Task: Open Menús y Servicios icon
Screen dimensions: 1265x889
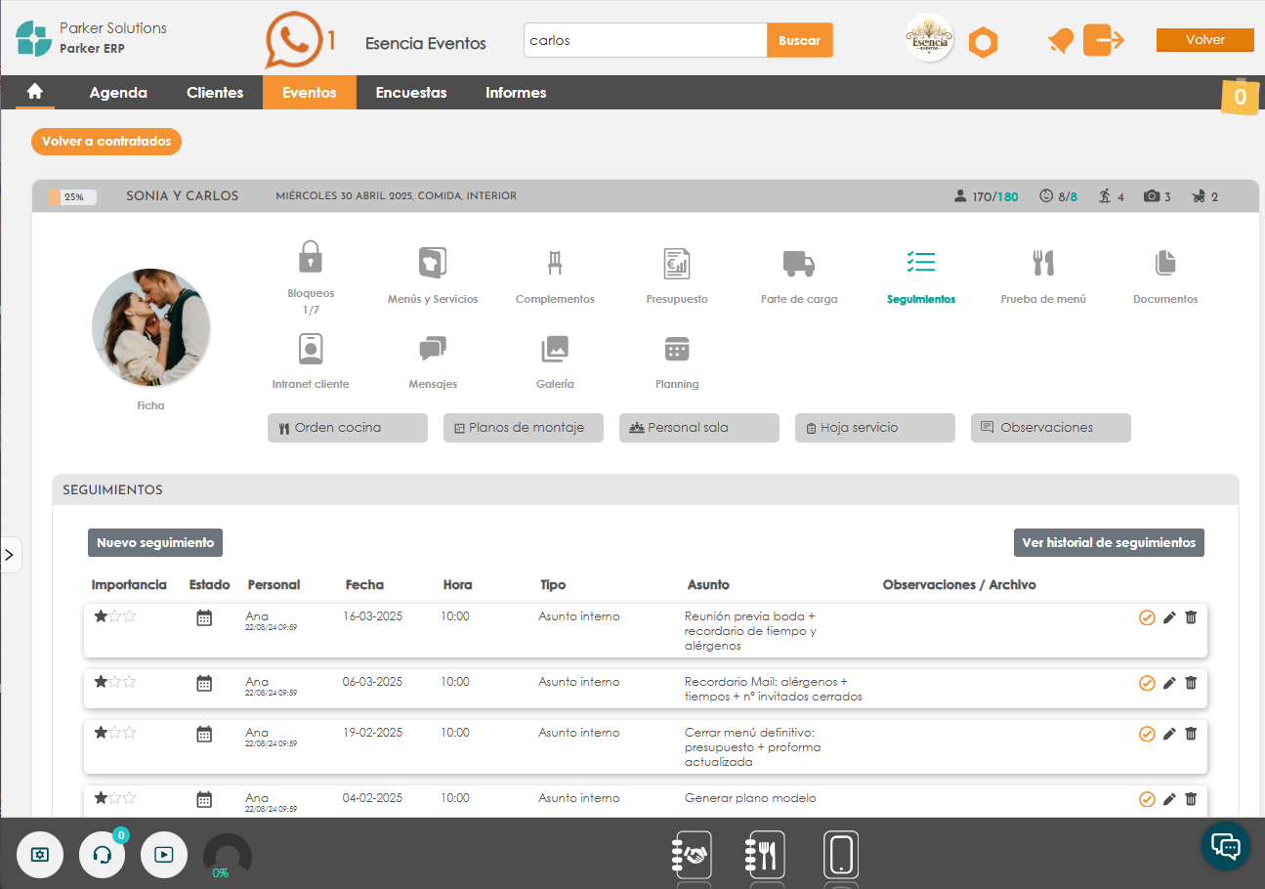Action: [433, 263]
